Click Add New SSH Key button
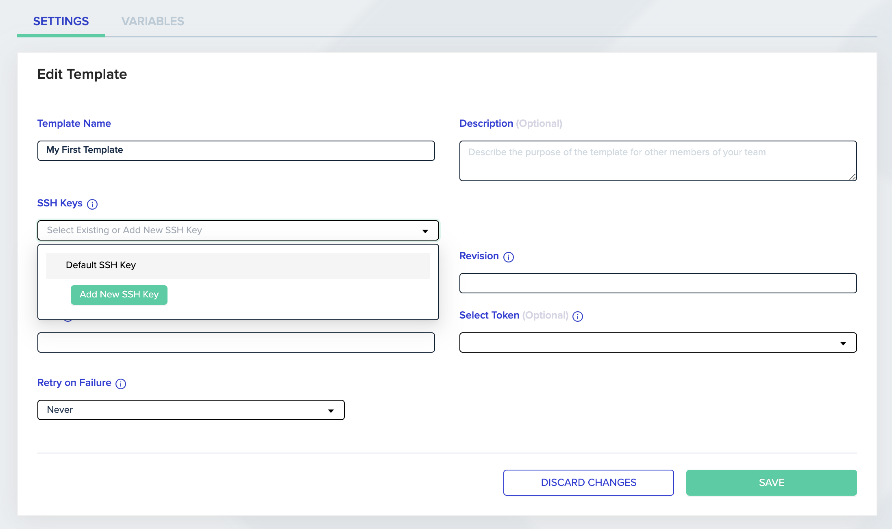The height and width of the screenshot is (529, 892). coord(119,295)
